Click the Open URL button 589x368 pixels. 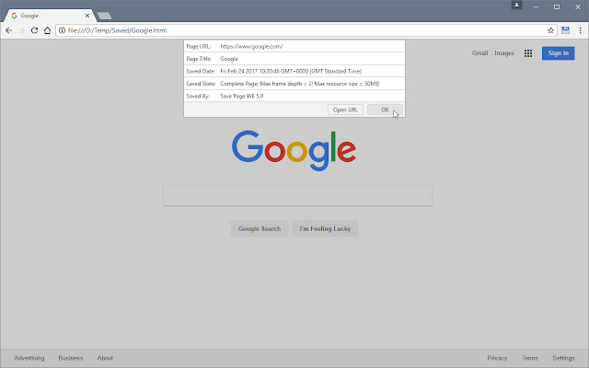point(345,109)
